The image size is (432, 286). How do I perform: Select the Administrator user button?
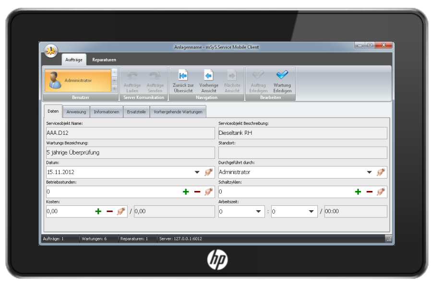point(78,81)
